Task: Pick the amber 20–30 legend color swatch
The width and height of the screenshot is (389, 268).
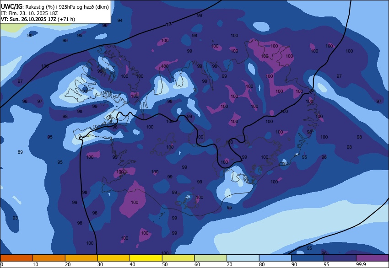Action: [81, 258]
